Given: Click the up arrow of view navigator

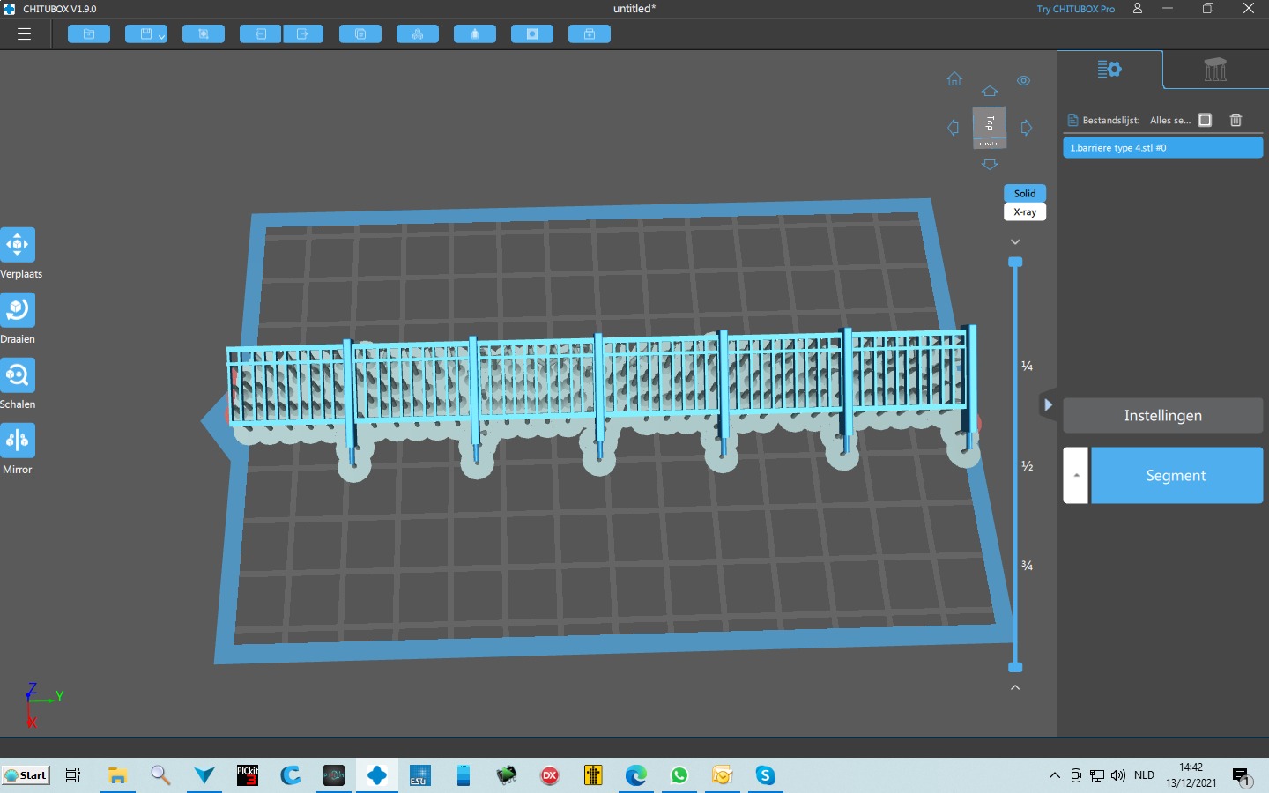Looking at the screenshot, I should click(x=990, y=92).
